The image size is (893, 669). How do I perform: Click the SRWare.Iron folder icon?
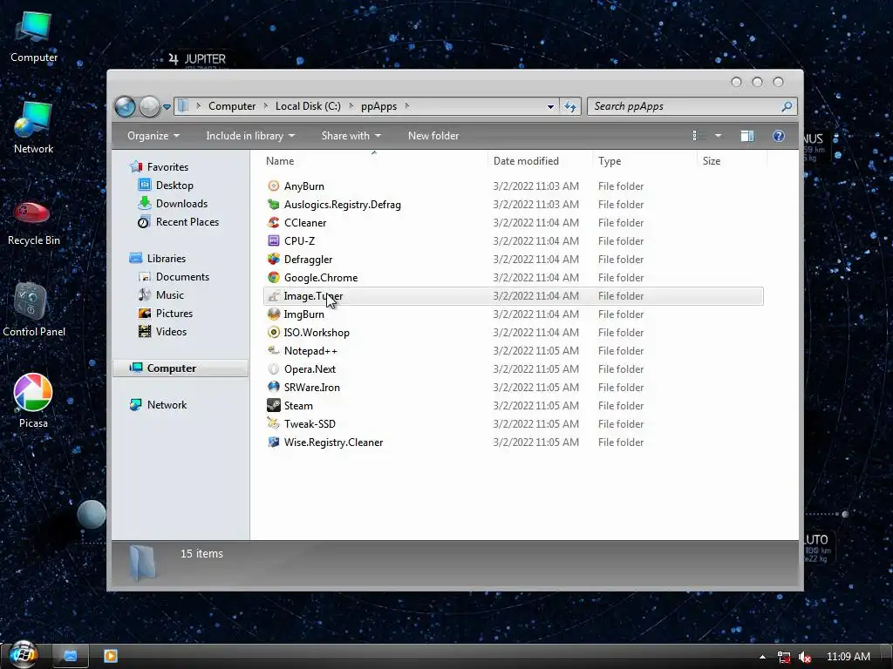pyautogui.click(x=273, y=387)
